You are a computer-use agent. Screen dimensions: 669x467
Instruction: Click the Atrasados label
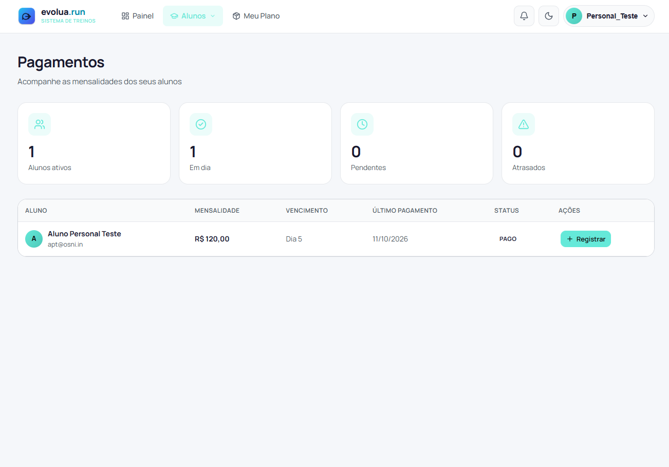pos(529,167)
